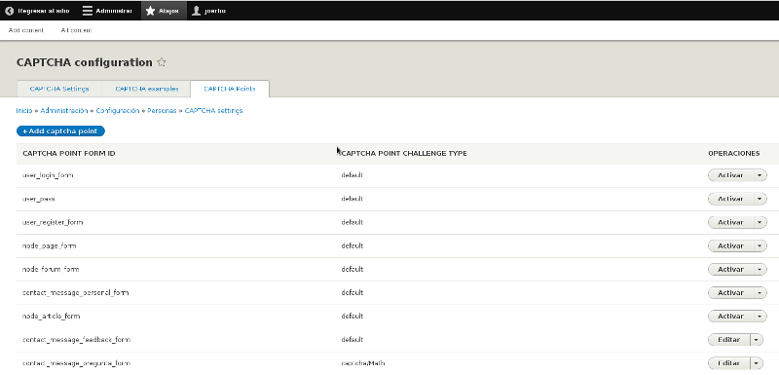Click the Add content shortcut link
Viewport: 779px width, 375px height.
click(26, 30)
